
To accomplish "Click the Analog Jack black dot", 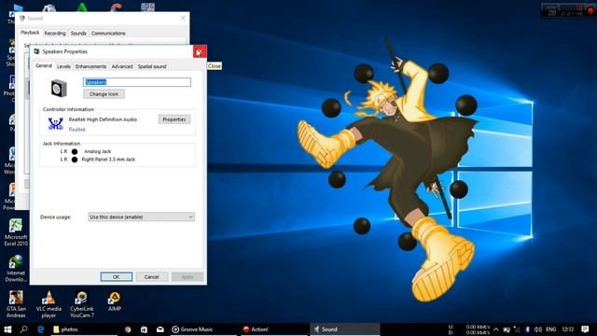I will pos(75,151).
